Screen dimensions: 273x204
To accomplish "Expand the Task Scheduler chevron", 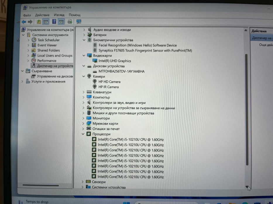I will pyautogui.click(x=28, y=40).
